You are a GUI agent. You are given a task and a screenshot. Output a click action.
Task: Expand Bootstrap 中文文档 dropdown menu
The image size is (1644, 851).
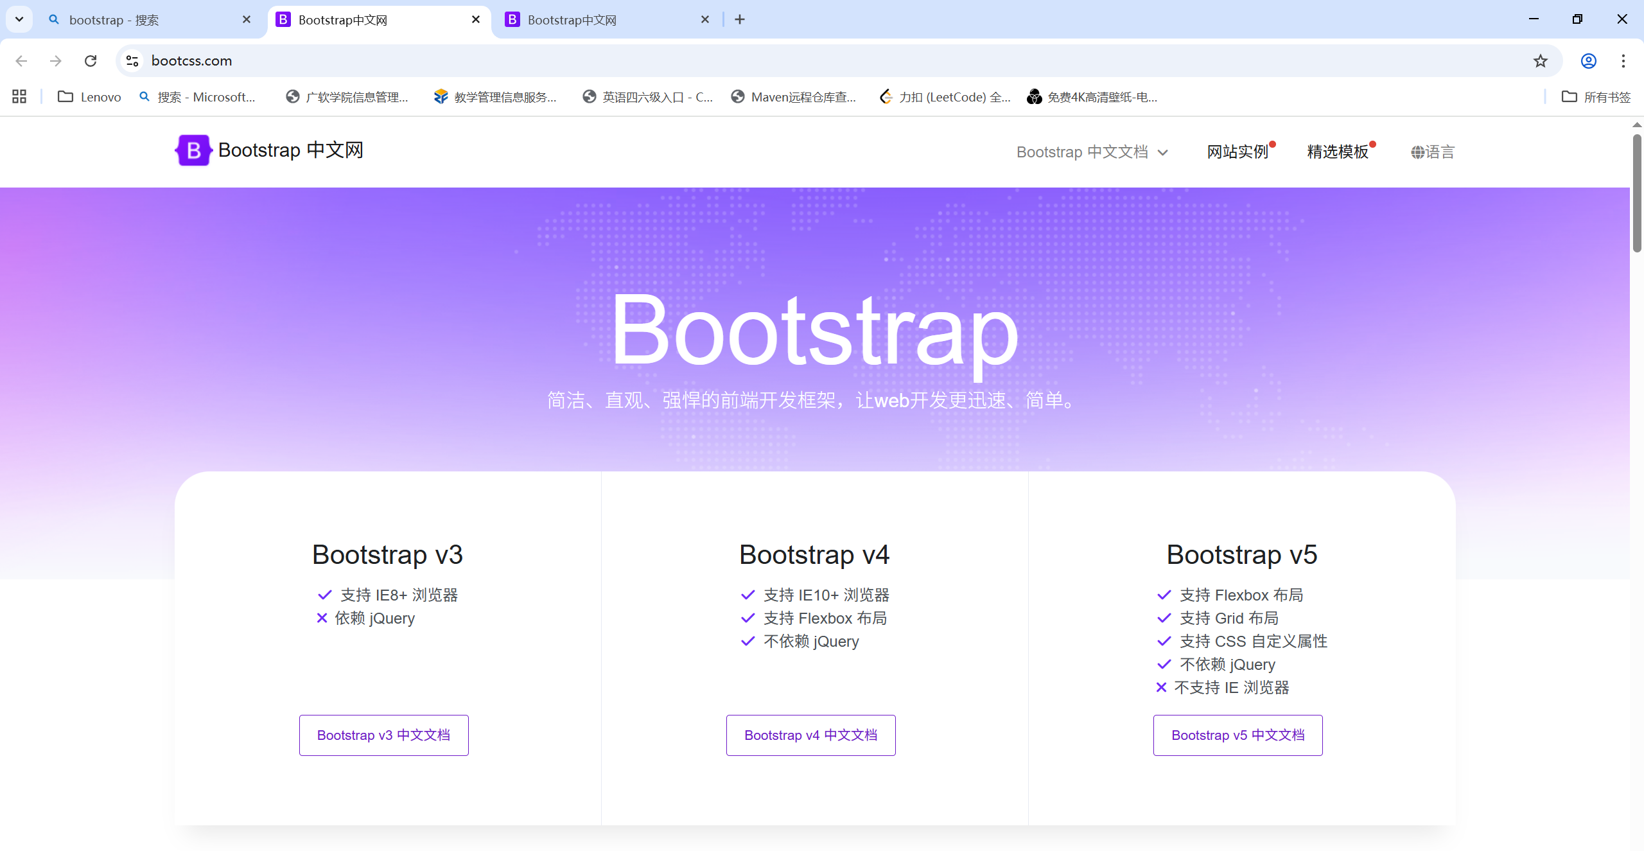pyautogui.click(x=1092, y=152)
